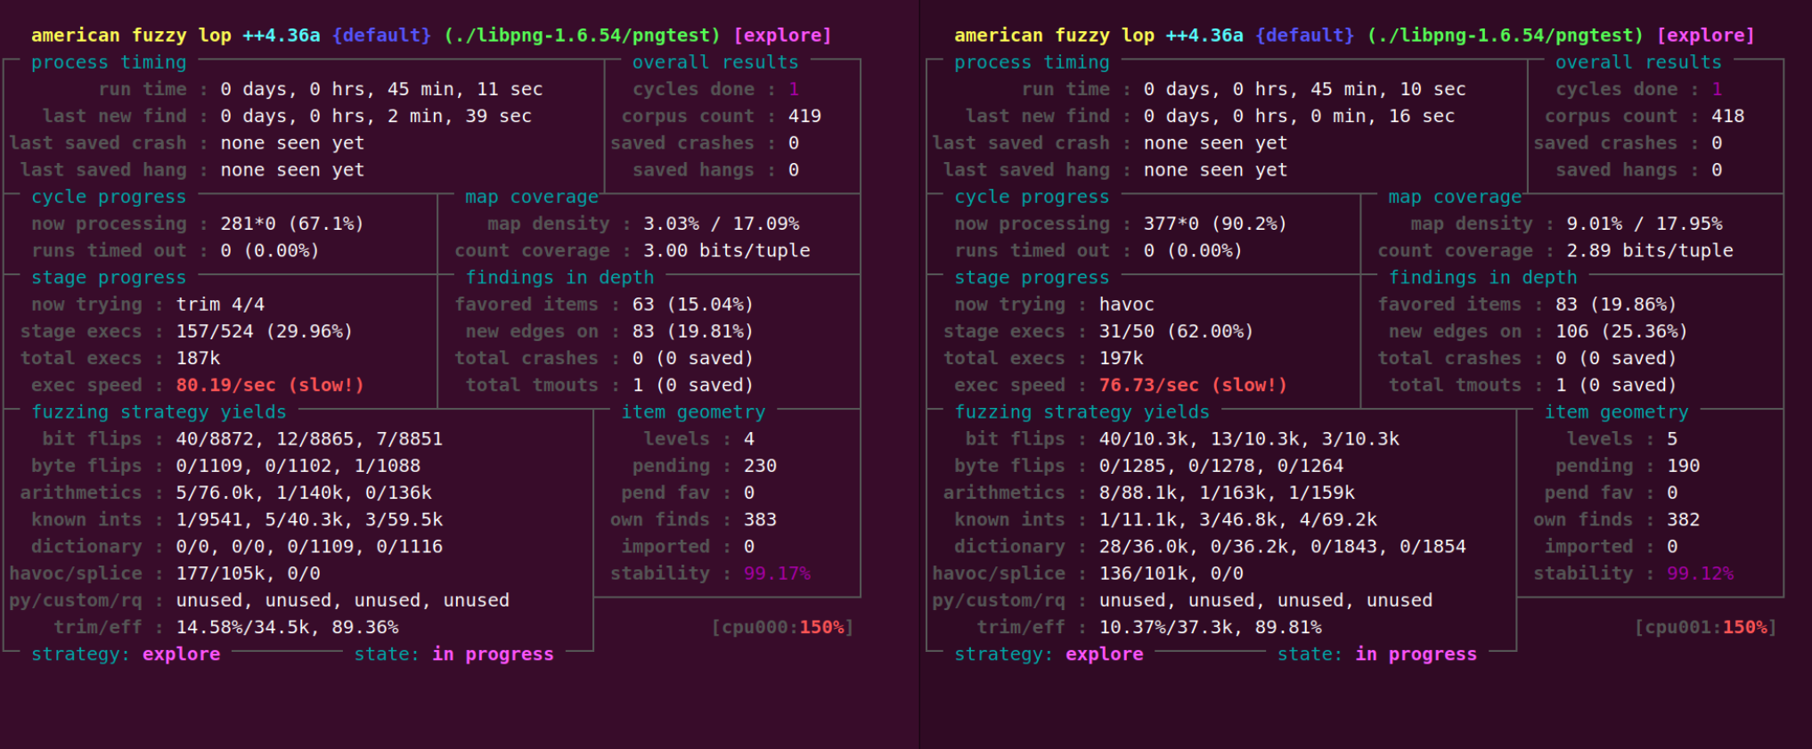This screenshot has height=749, width=1812.
Task: Select dictionary 28/36.0k row values
Action: pyautogui.click(x=1282, y=547)
